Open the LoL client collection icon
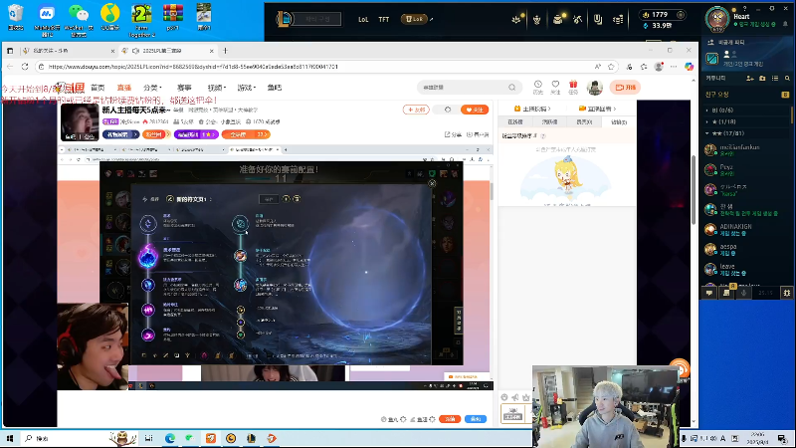The image size is (796, 448). (598, 19)
